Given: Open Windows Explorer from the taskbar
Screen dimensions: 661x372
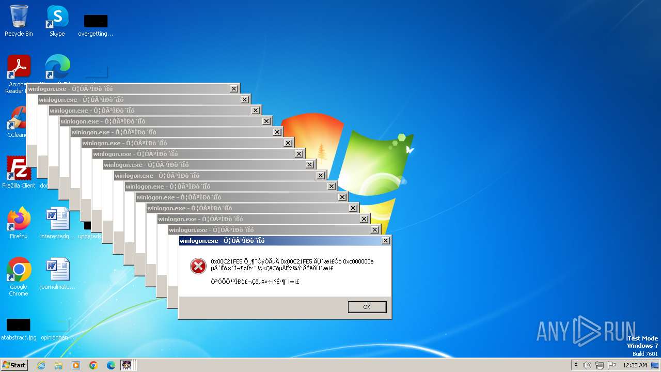Looking at the screenshot, I should (x=58, y=365).
